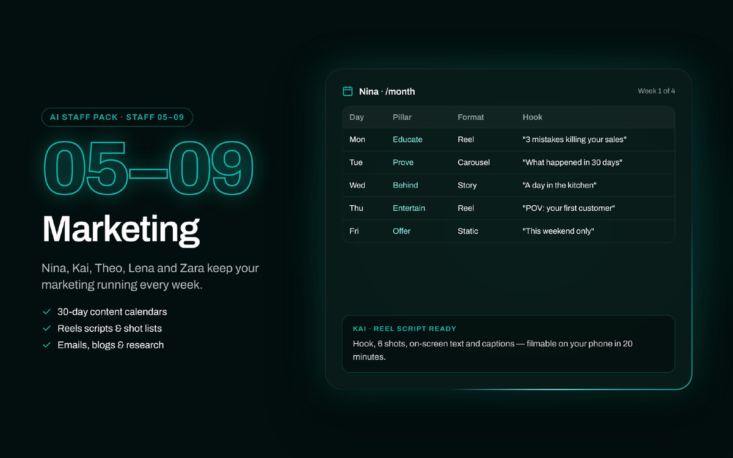Select the Tue day cell
The image size is (733, 458).
click(356, 162)
